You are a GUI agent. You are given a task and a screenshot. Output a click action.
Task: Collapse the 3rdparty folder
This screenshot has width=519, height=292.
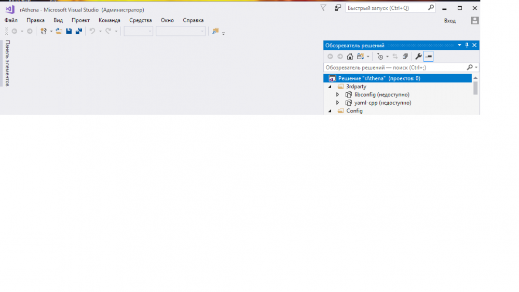(x=330, y=87)
